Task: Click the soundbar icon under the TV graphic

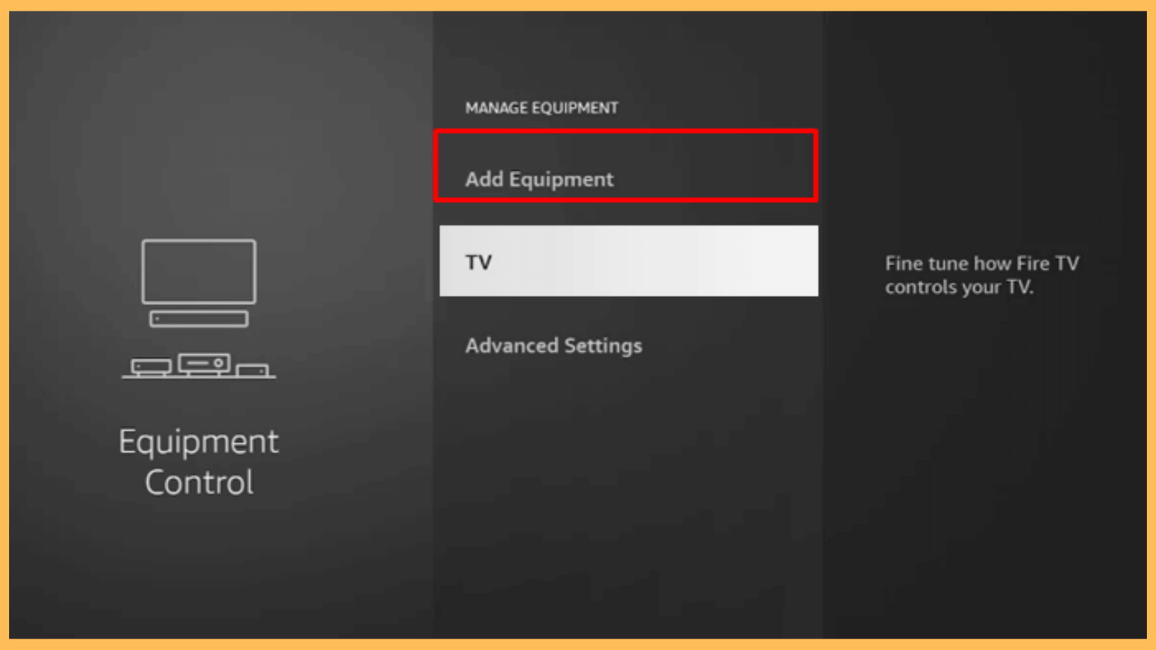Action: [199, 320]
